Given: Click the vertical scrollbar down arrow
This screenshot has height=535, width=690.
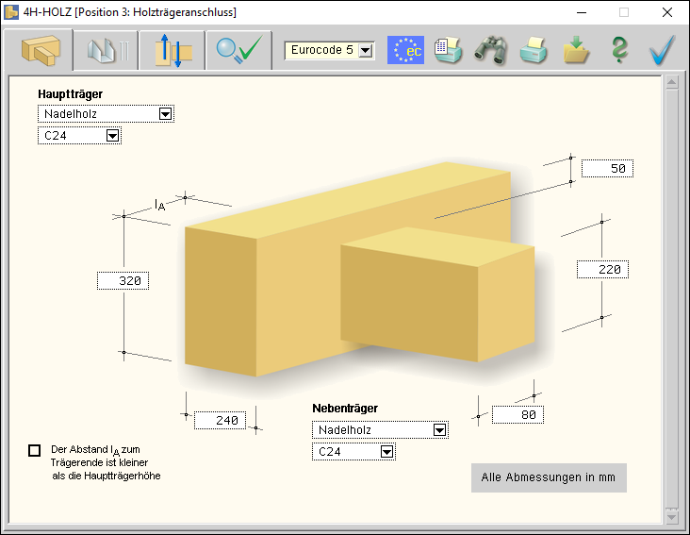Looking at the screenshot, I should coord(671,516).
